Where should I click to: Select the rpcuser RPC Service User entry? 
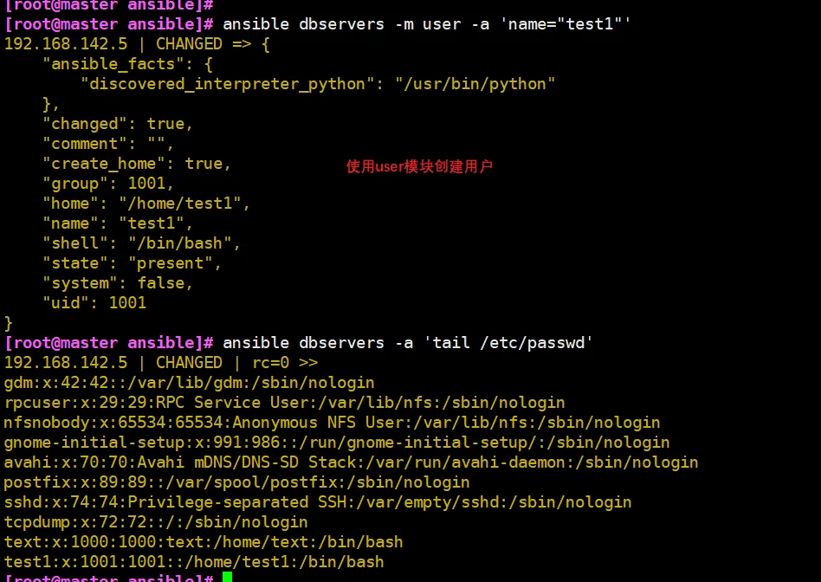click(285, 403)
